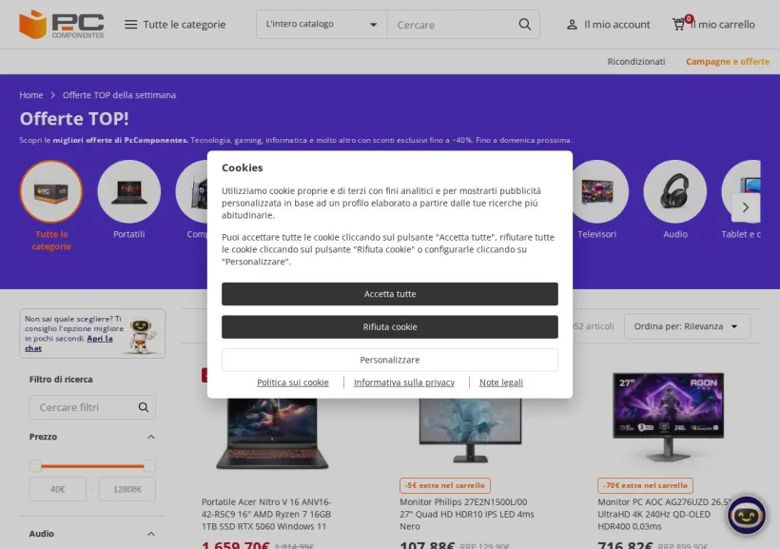
Task: Click the -5€ extra nel carrello badge
Action: pos(445,485)
